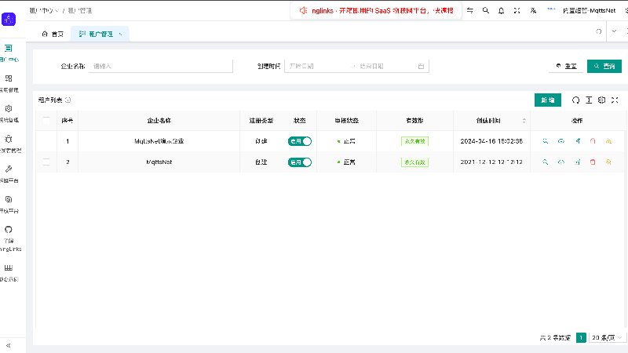Click the green New button

[547, 100]
